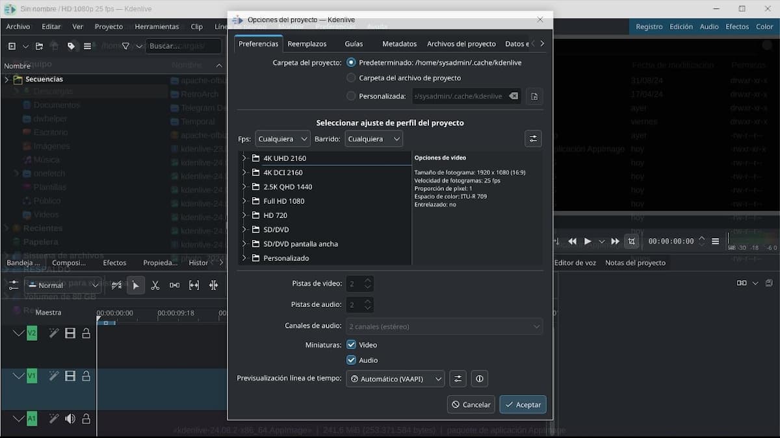This screenshot has width=780, height=438.
Task: Click the add clip icon in project bin
Action: pyautogui.click(x=12, y=46)
